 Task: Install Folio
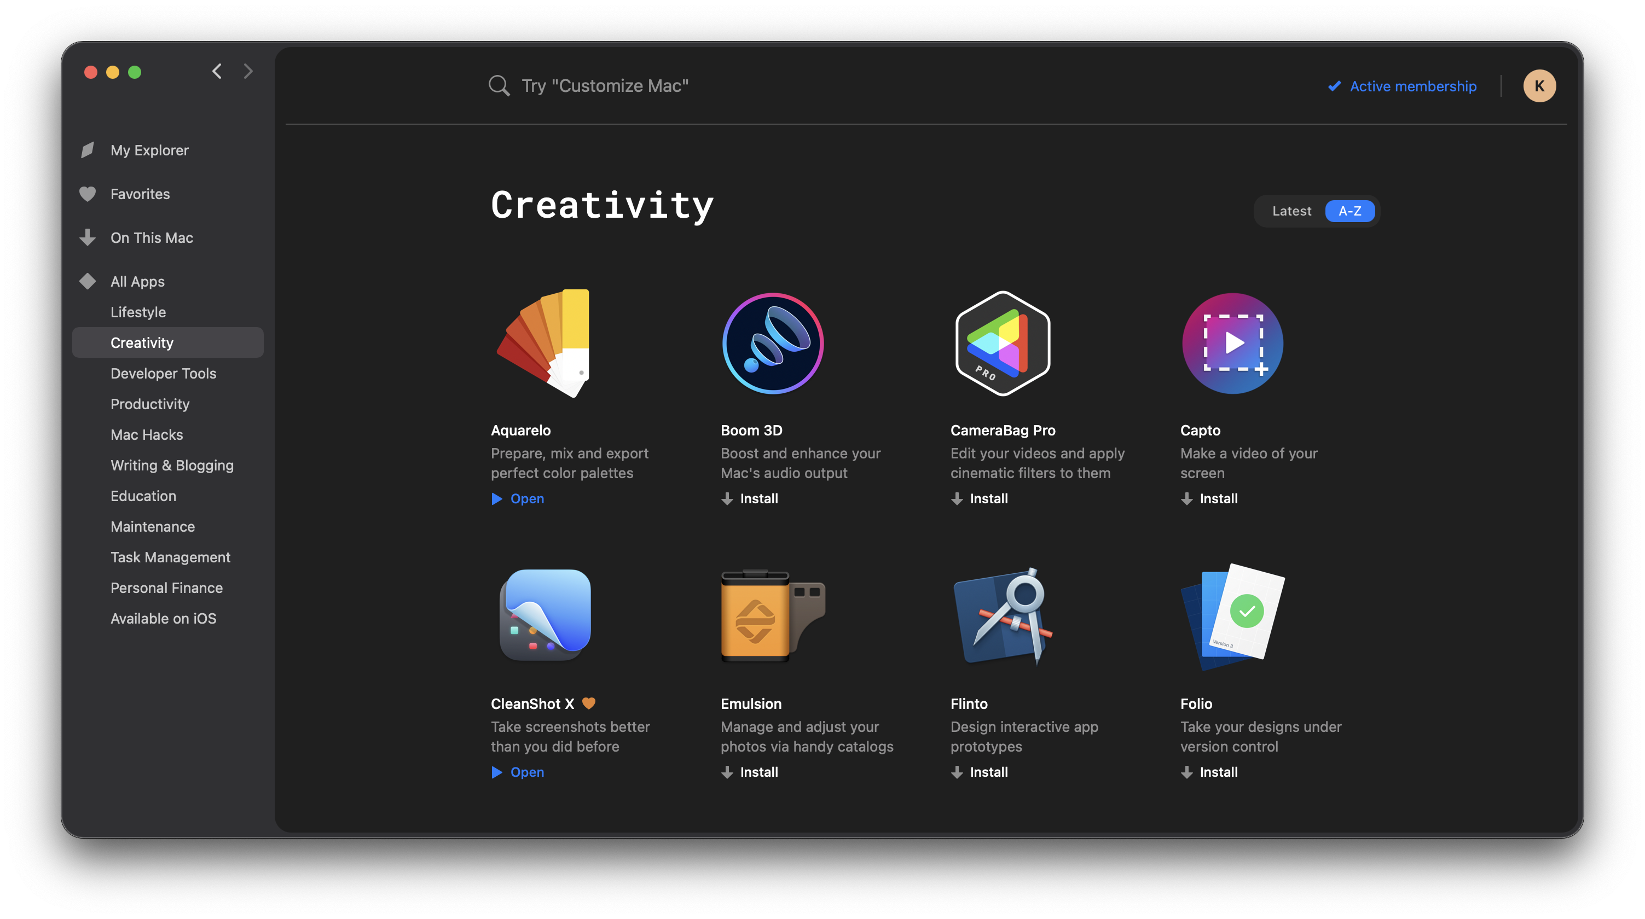(1209, 772)
